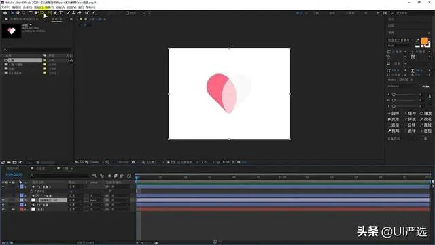The width and height of the screenshot is (435, 245).
Task: Hide the fourth timeline layer via eye icon
Action: pos(3,205)
